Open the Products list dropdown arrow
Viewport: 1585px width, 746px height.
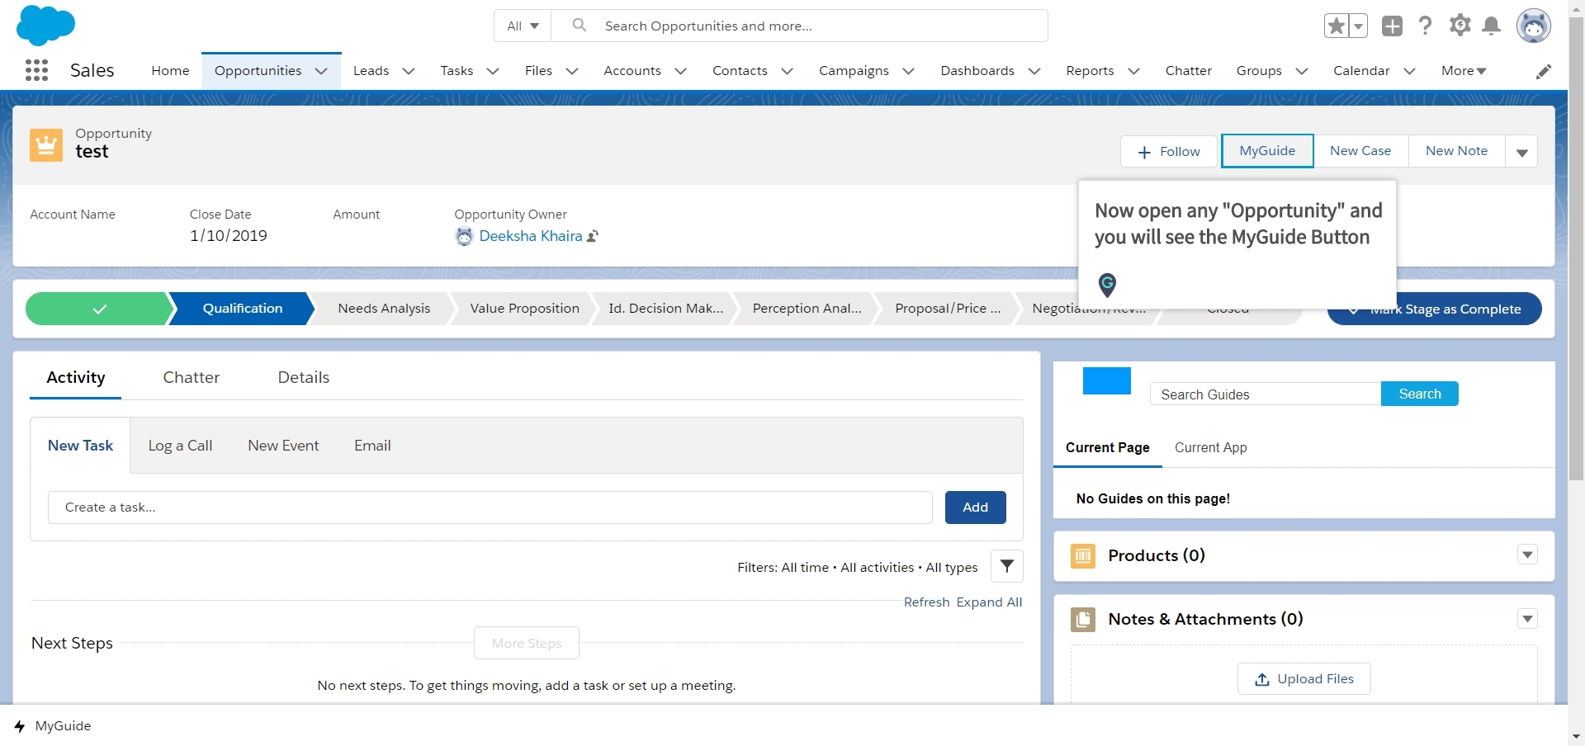[1527, 555]
